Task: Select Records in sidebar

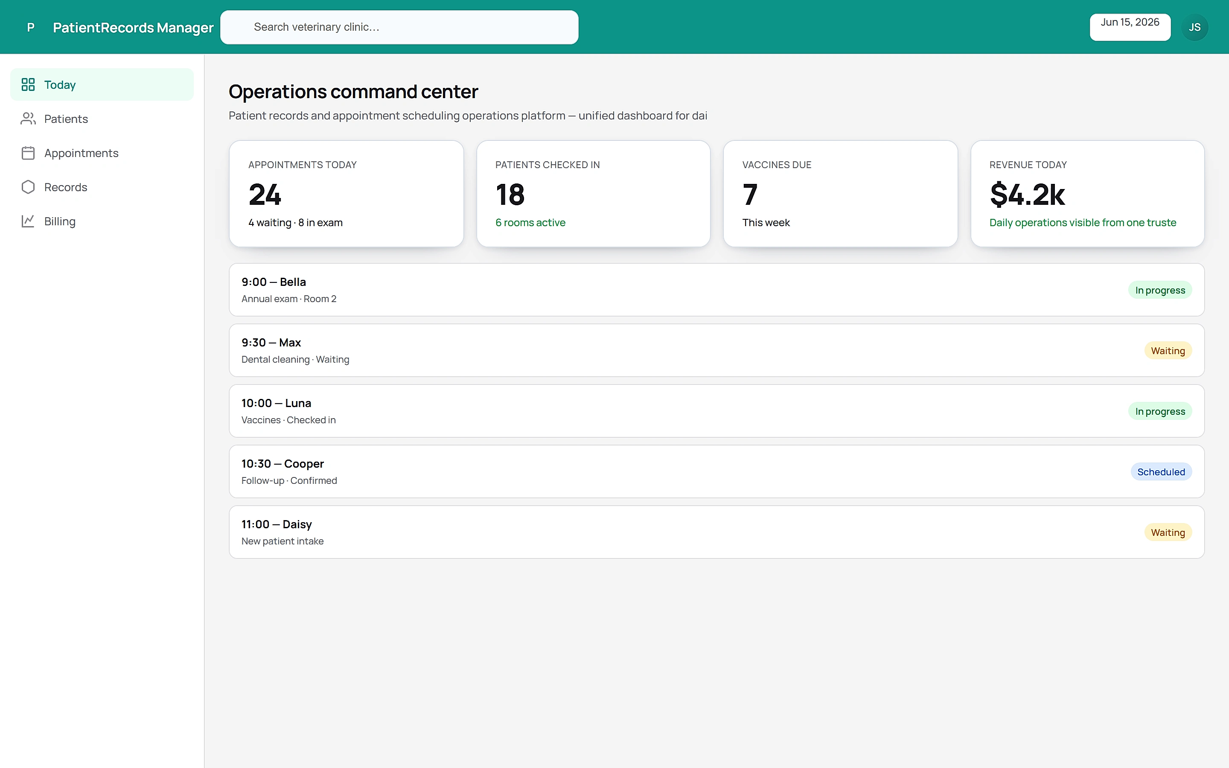Action: (x=102, y=187)
